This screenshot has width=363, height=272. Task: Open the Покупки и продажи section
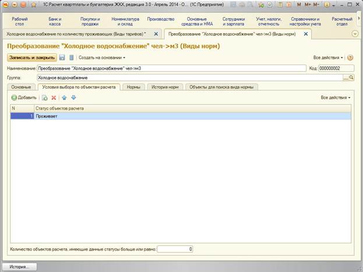coord(90,22)
